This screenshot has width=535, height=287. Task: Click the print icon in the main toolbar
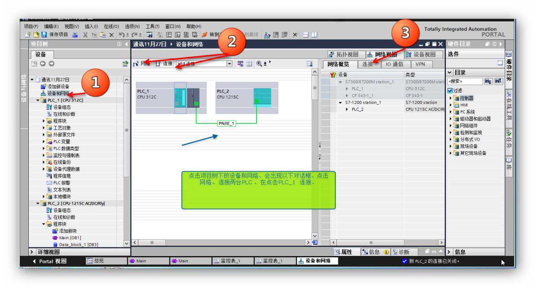click(75, 35)
